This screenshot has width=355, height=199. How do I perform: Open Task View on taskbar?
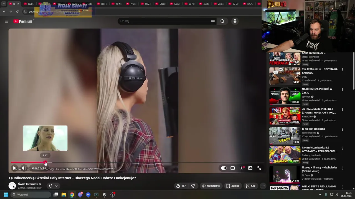click(x=56, y=195)
